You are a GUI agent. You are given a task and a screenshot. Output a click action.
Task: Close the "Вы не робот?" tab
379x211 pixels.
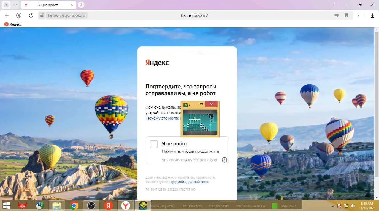[x=72, y=5]
